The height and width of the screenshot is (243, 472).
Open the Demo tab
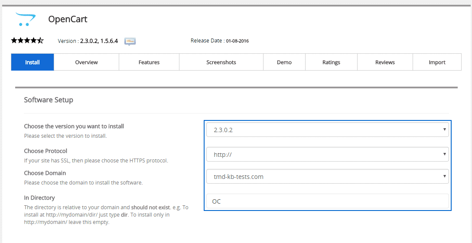click(x=284, y=62)
